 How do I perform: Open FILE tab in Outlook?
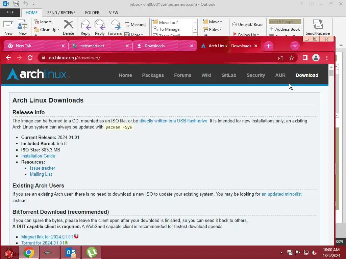pos(10,13)
